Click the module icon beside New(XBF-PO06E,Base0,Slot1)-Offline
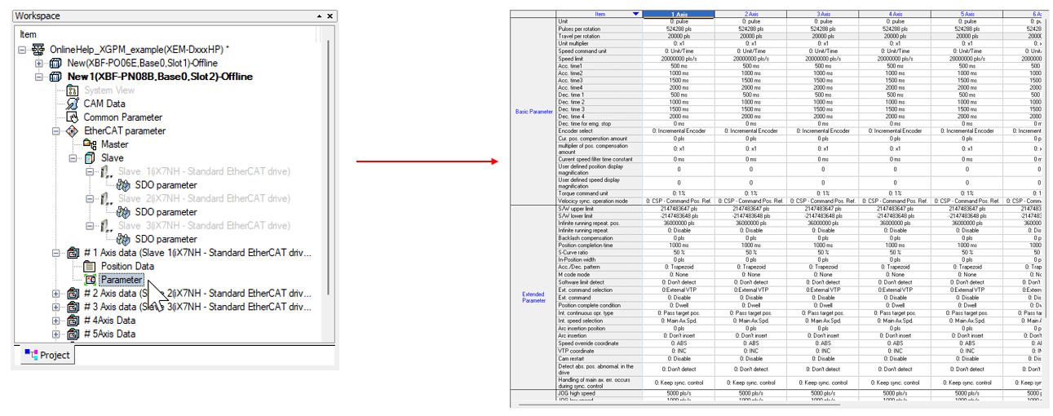 coord(55,64)
